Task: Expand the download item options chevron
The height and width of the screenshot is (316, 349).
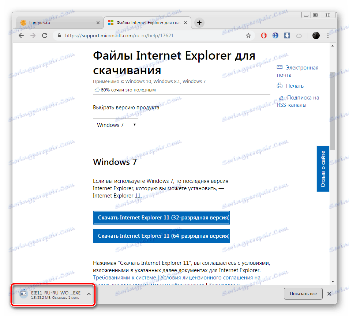Action: click(x=89, y=294)
